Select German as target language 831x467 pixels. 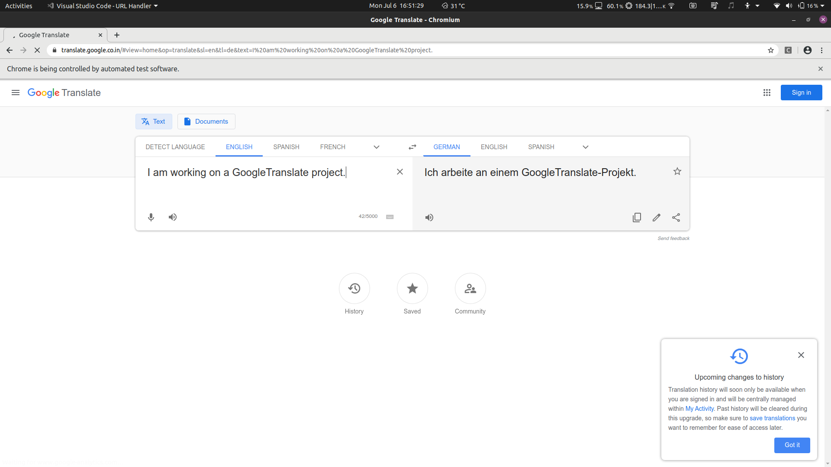[x=447, y=147]
